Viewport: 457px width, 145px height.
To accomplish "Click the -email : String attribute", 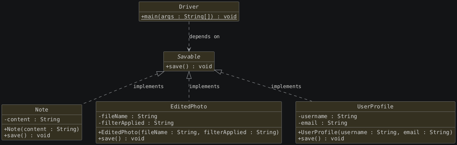I will [323, 123].
